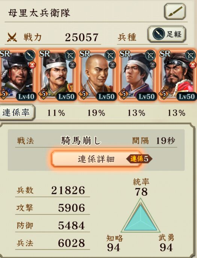Click the crossed swords 戦力 icon
197x258 pixels.
click(12, 37)
